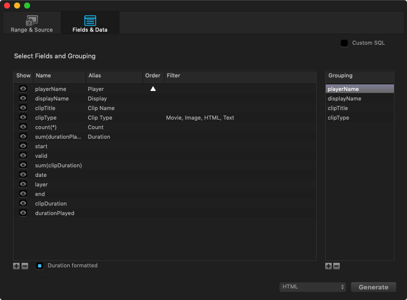Show or hide the durationPlayed field
The width and height of the screenshot is (407, 300).
coord(23,213)
